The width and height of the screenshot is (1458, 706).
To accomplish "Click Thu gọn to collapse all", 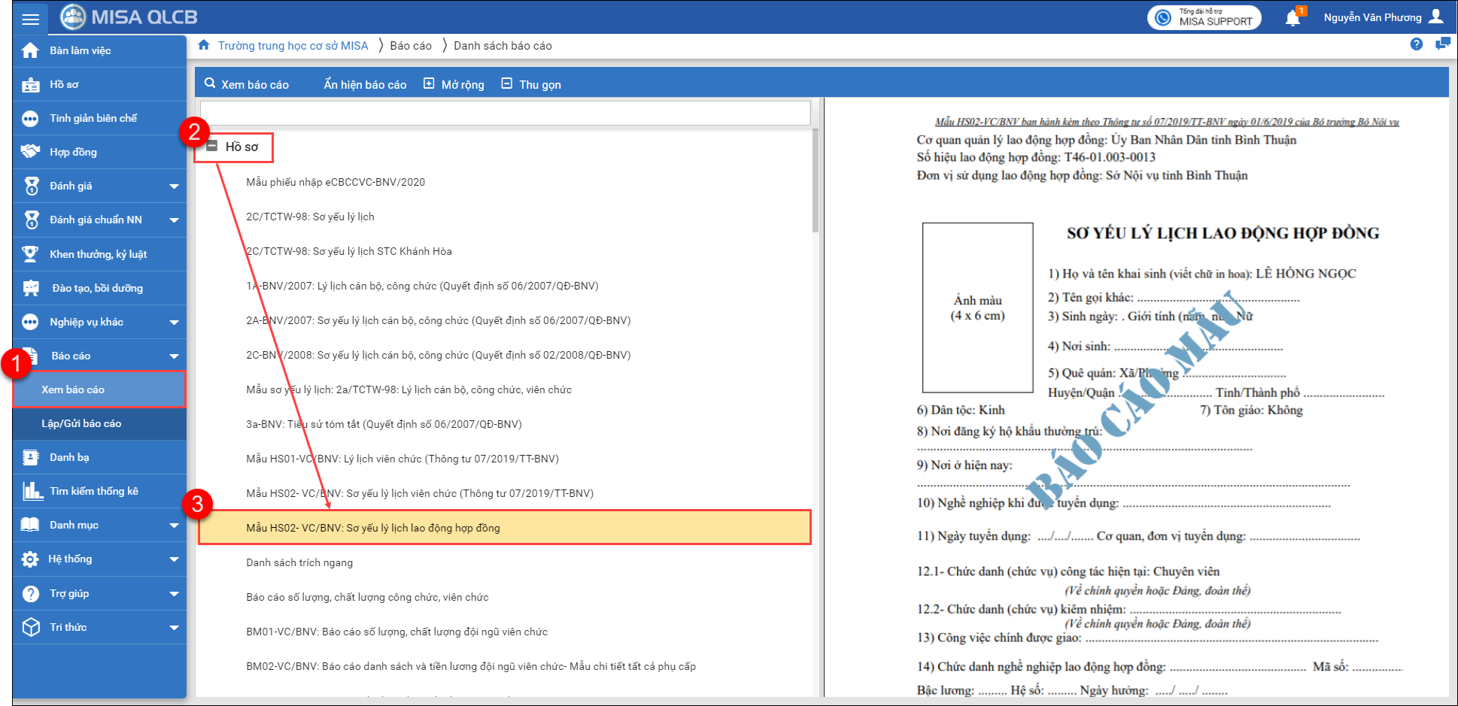I will click(x=531, y=84).
